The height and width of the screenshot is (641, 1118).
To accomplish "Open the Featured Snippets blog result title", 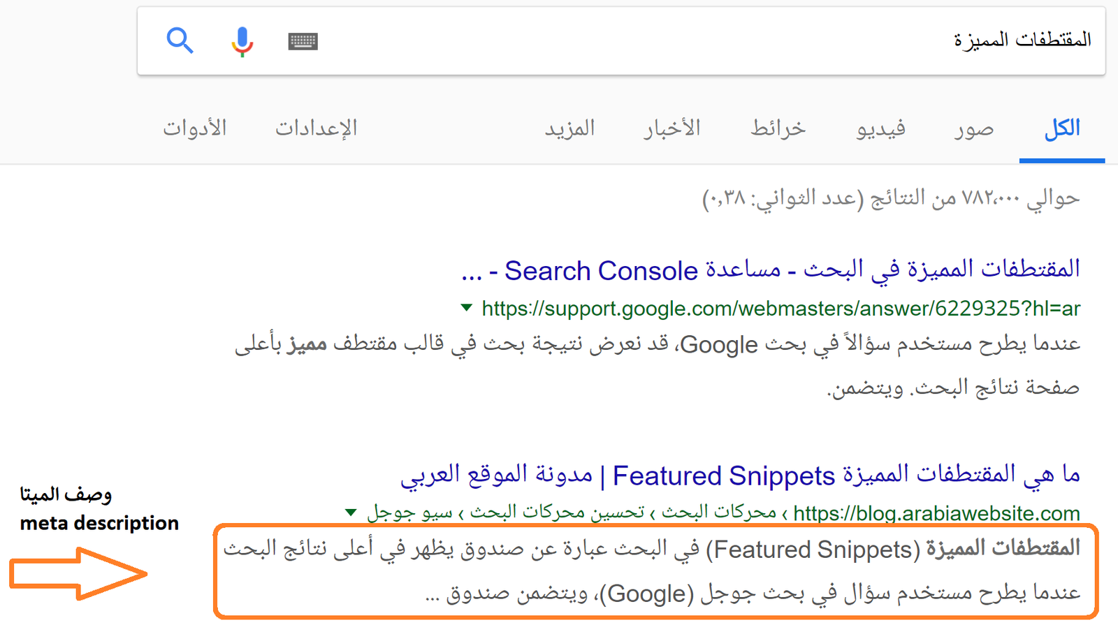I will coord(741,476).
